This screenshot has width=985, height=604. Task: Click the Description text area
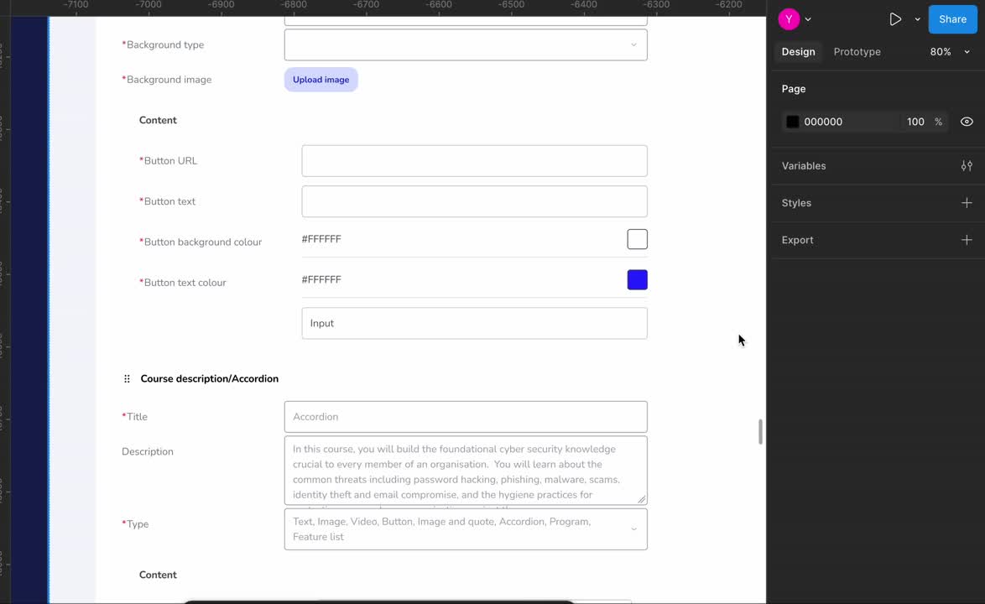click(x=466, y=471)
